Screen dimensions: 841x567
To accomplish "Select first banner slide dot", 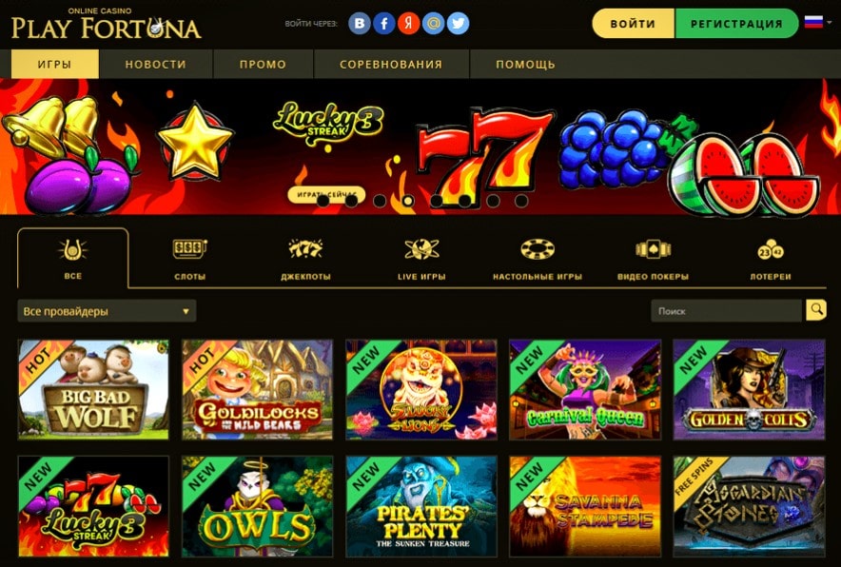I will coord(323,201).
